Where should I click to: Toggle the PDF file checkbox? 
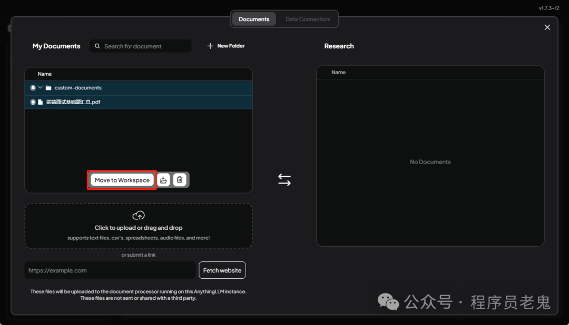tap(33, 102)
